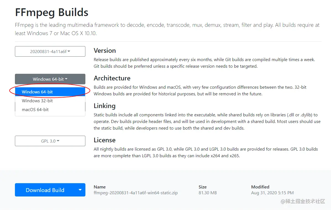Click the Aug 31, 2020 5:15 PM date
Image resolution: width=331 pixels, height=210 pixels.
[x=272, y=193]
